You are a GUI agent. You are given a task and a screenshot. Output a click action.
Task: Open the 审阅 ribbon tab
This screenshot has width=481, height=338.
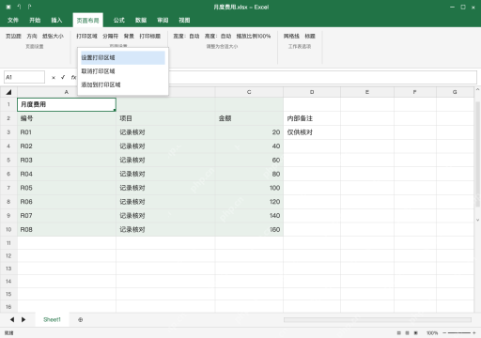click(x=163, y=21)
